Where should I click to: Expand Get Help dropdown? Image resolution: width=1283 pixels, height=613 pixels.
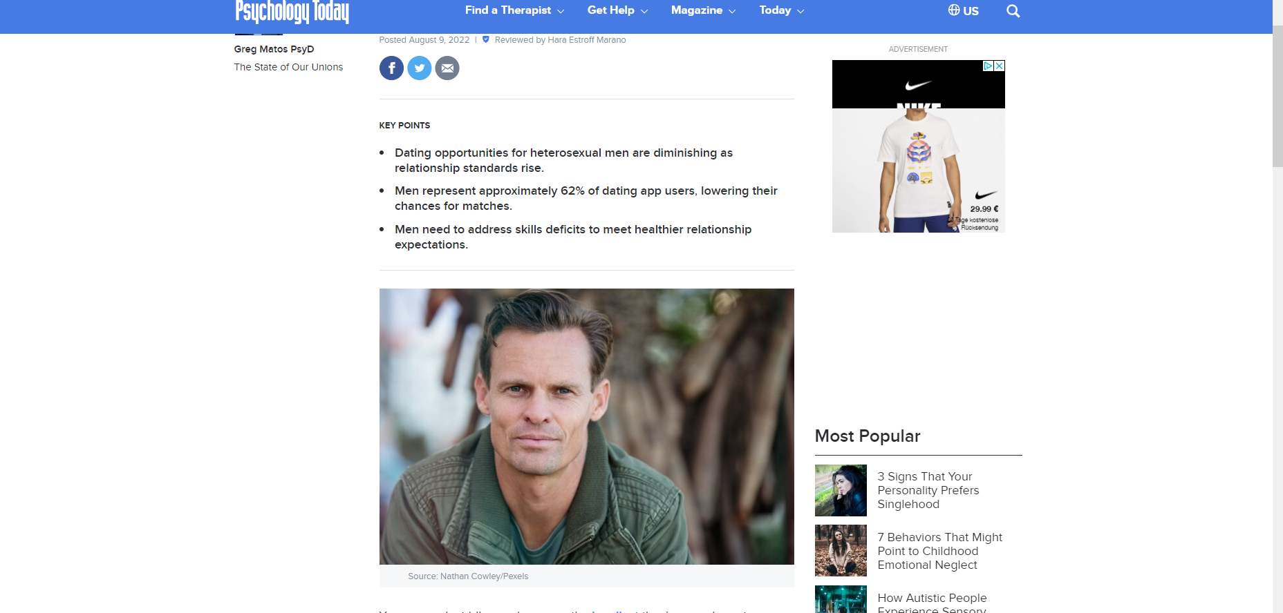(x=617, y=10)
